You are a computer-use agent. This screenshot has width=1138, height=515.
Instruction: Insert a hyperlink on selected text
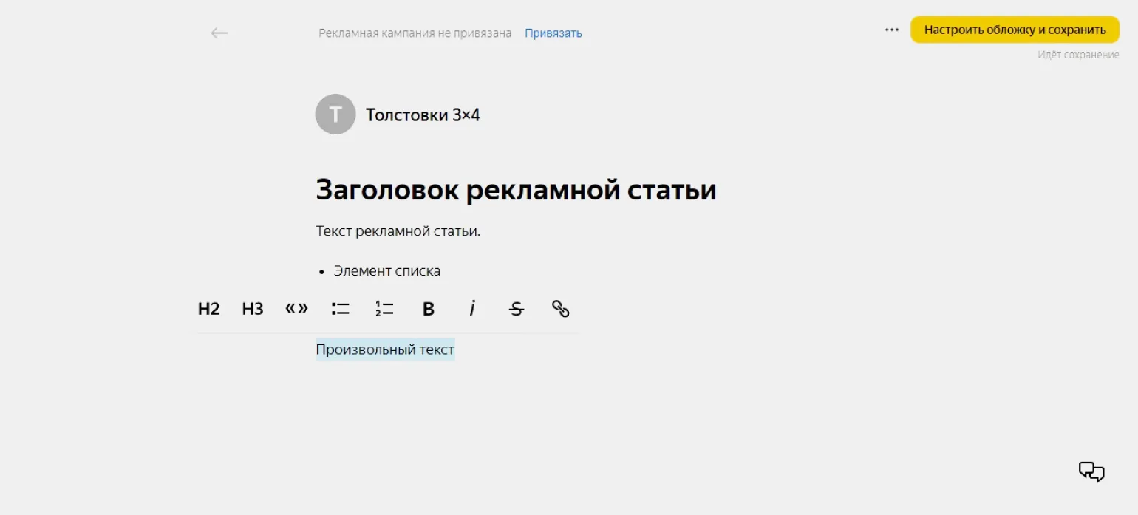tap(561, 309)
